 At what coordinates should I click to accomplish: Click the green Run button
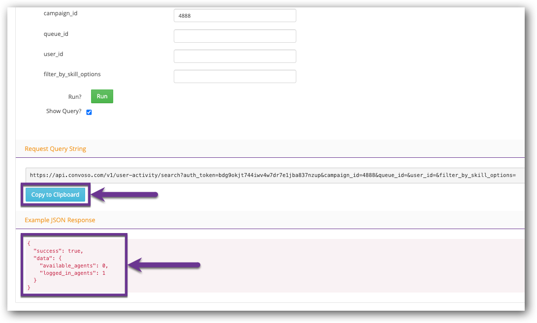(x=102, y=96)
